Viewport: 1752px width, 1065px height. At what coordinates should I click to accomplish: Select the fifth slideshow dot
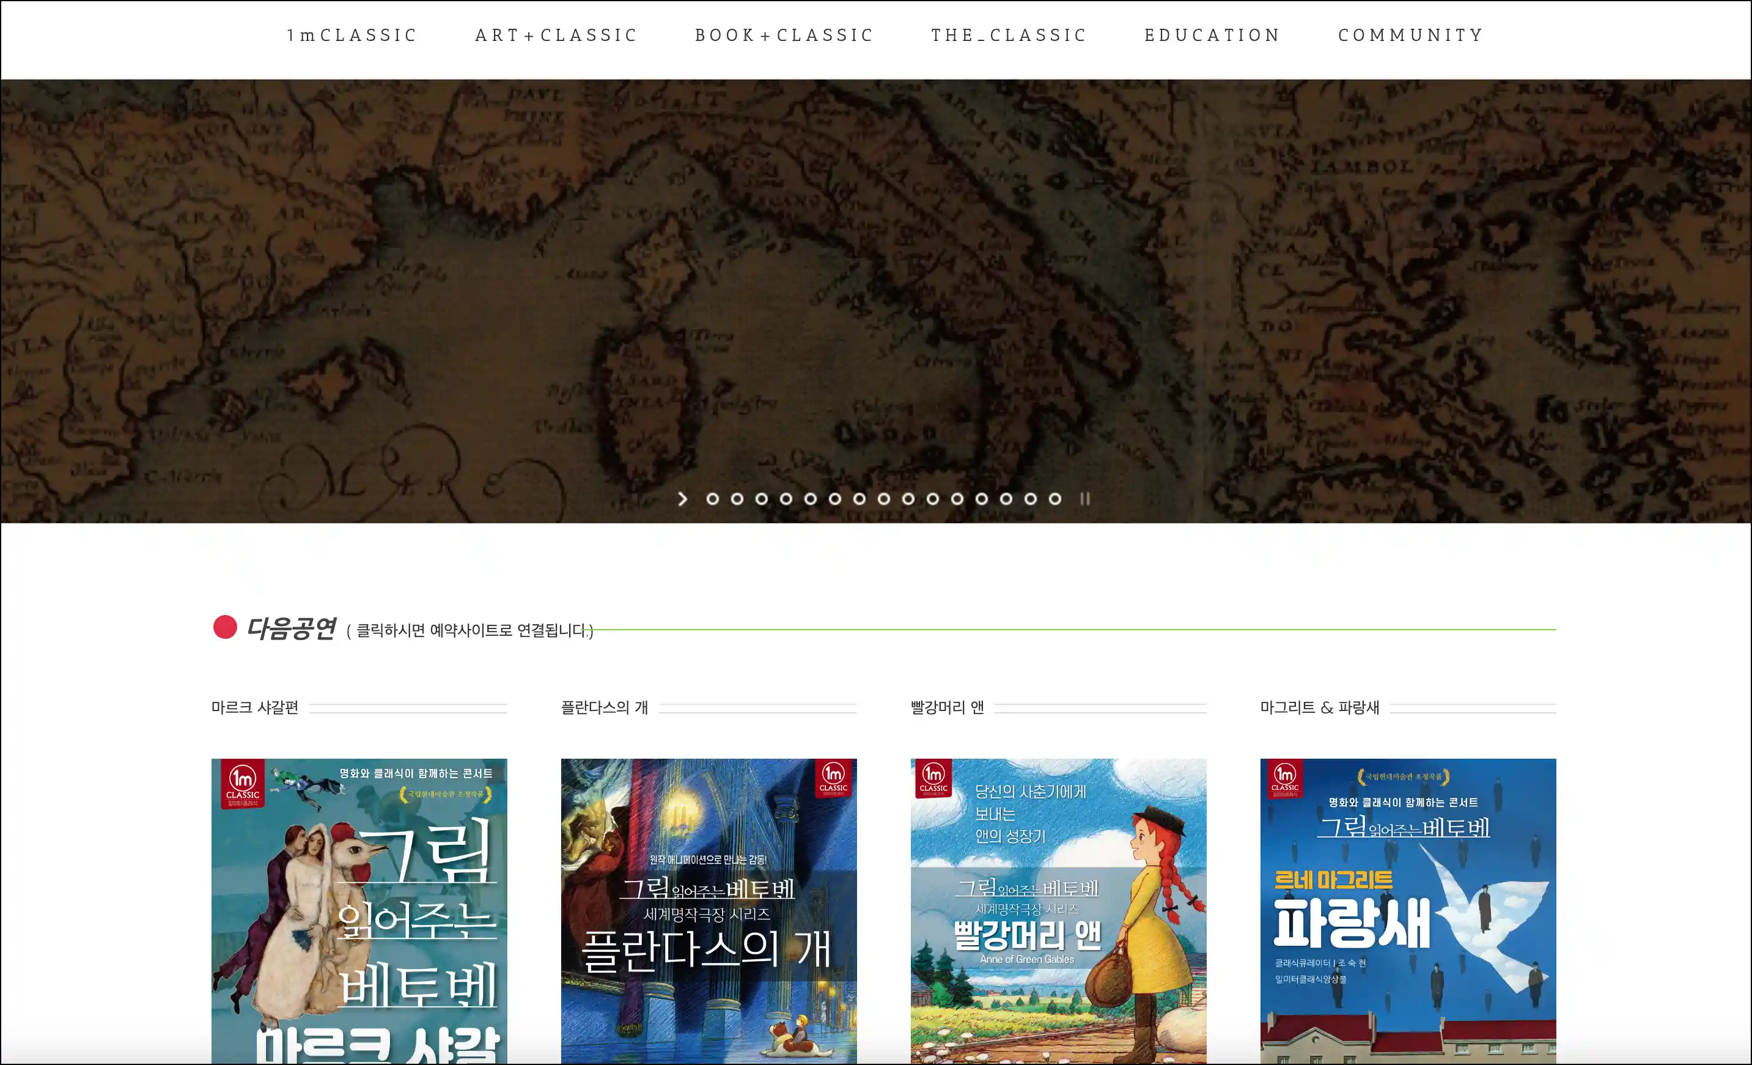811,499
